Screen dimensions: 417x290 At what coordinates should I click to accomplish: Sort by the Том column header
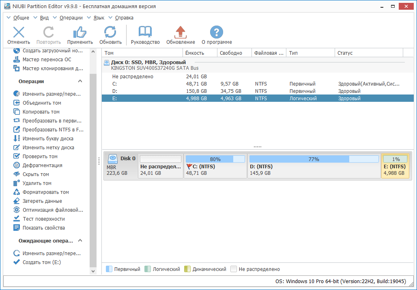(x=142, y=53)
